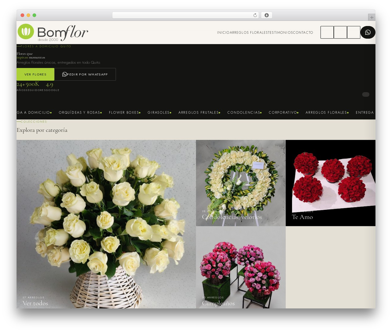Click the 'Explora por categoría' heading

pos(42,130)
